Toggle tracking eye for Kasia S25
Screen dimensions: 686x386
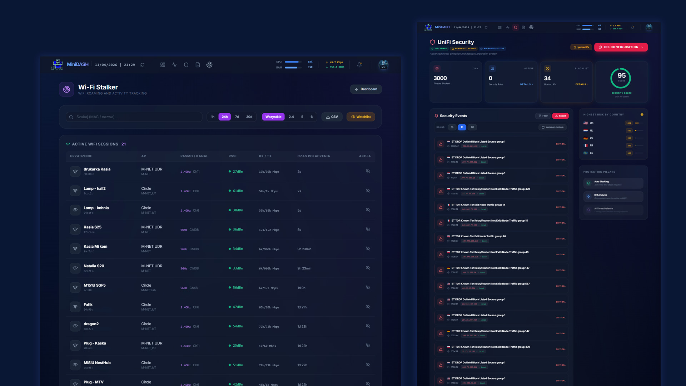click(368, 229)
